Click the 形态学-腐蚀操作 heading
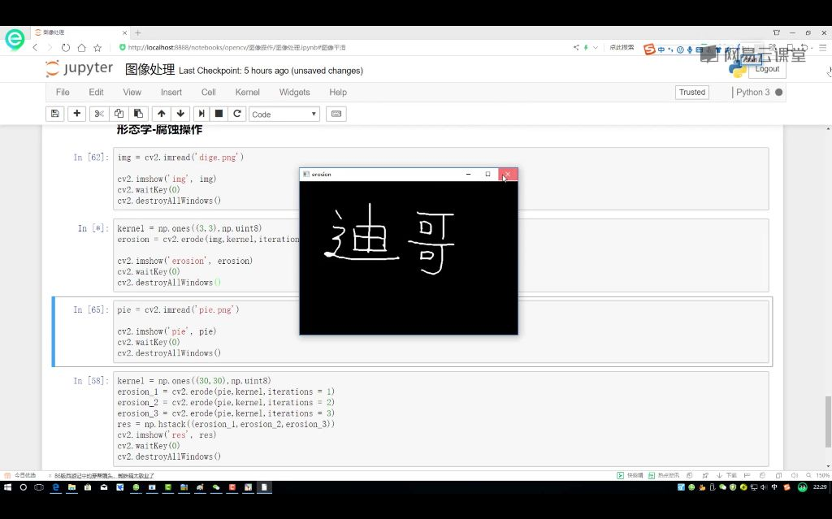 point(159,130)
